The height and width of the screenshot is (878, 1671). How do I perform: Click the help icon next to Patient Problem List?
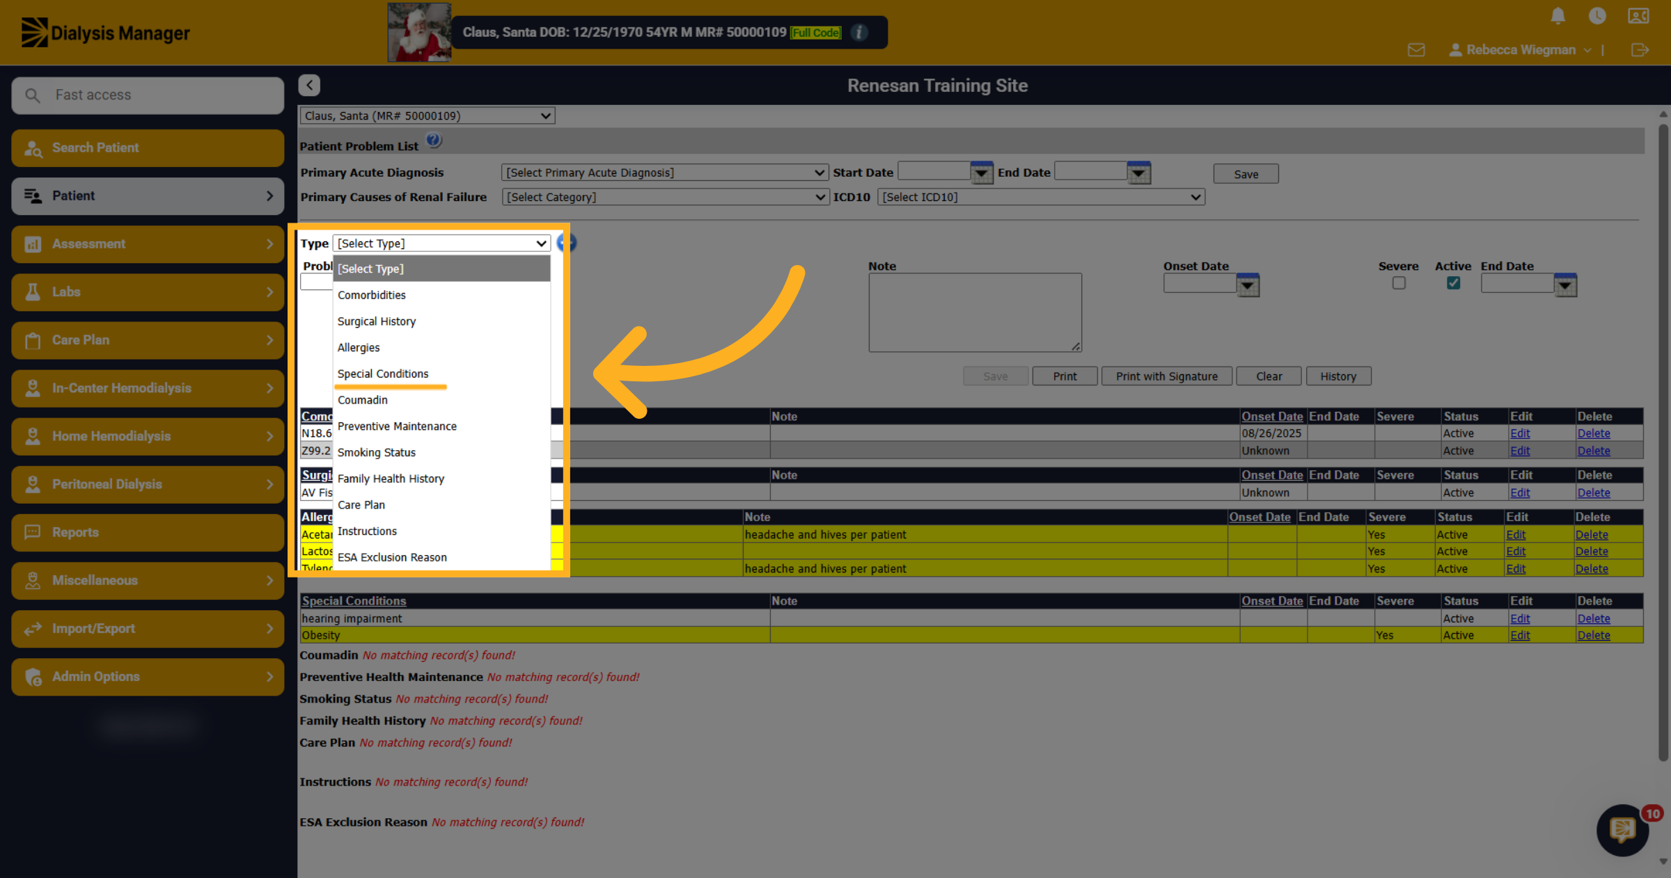click(433, 141)
